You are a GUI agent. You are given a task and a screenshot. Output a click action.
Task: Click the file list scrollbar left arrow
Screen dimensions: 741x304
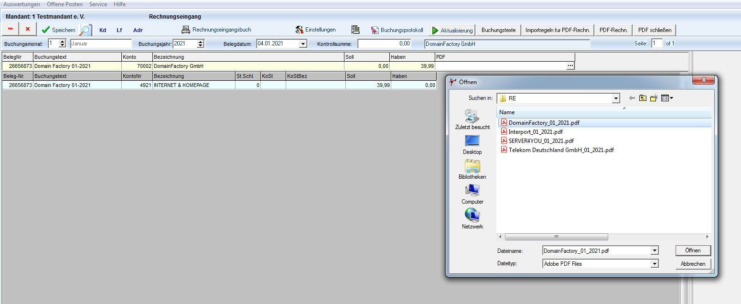pyautogui.click(x=500, y=237)
